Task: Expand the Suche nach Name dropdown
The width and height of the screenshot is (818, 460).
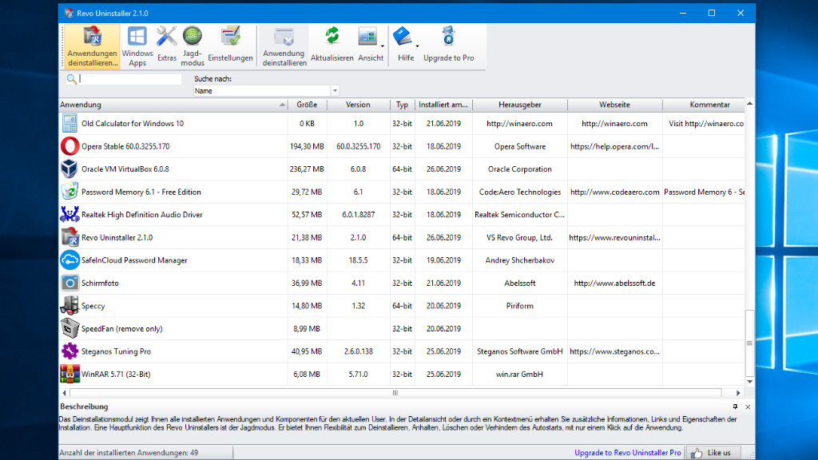Action: click(x=336, y=91)
